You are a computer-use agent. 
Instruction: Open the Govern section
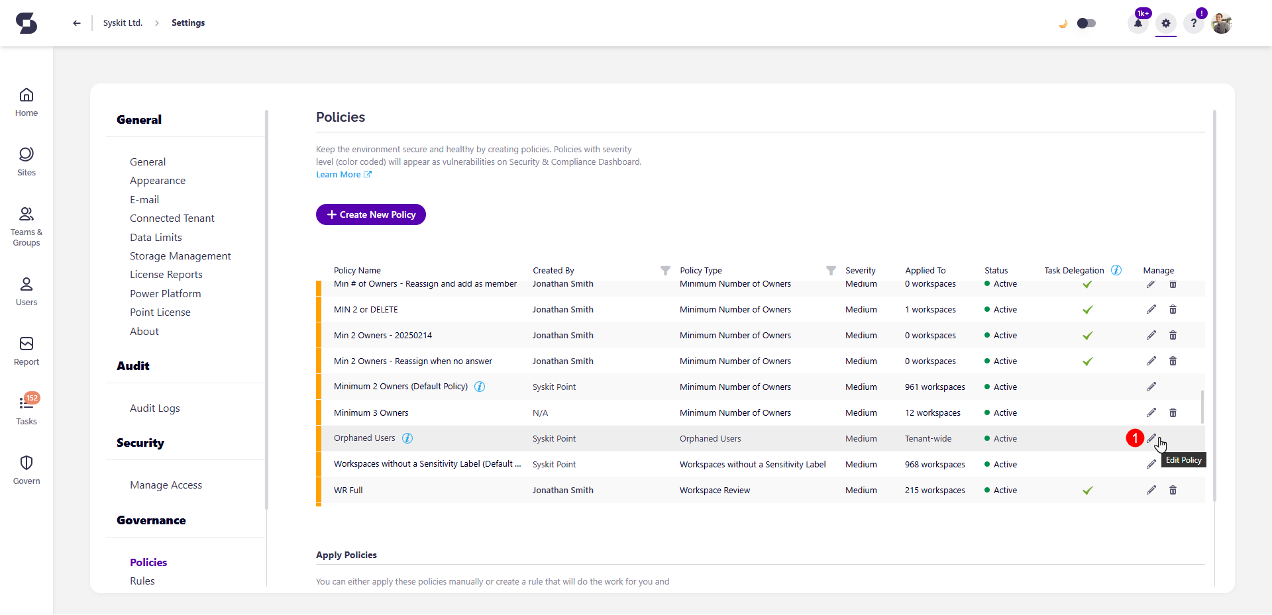tap(26, 468)
